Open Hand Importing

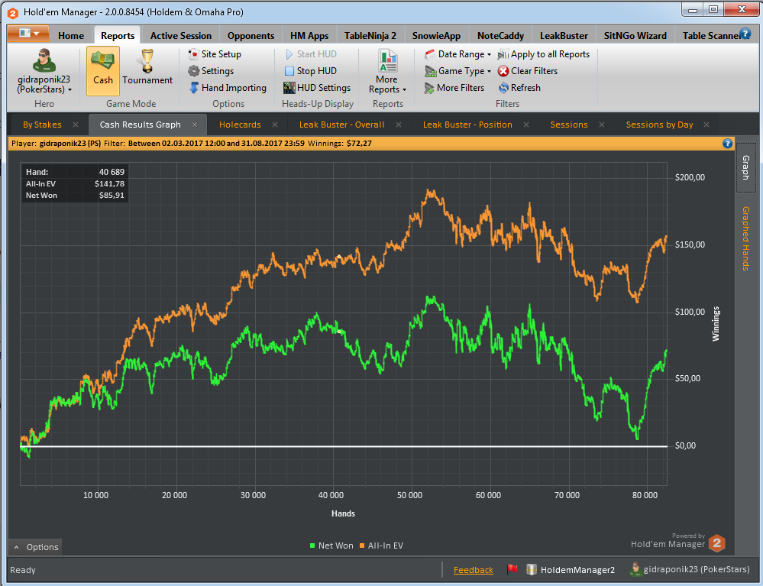(x=228, y=88)
